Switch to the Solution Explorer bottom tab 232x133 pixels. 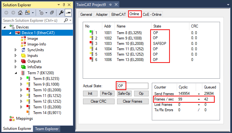pos(17,129)
